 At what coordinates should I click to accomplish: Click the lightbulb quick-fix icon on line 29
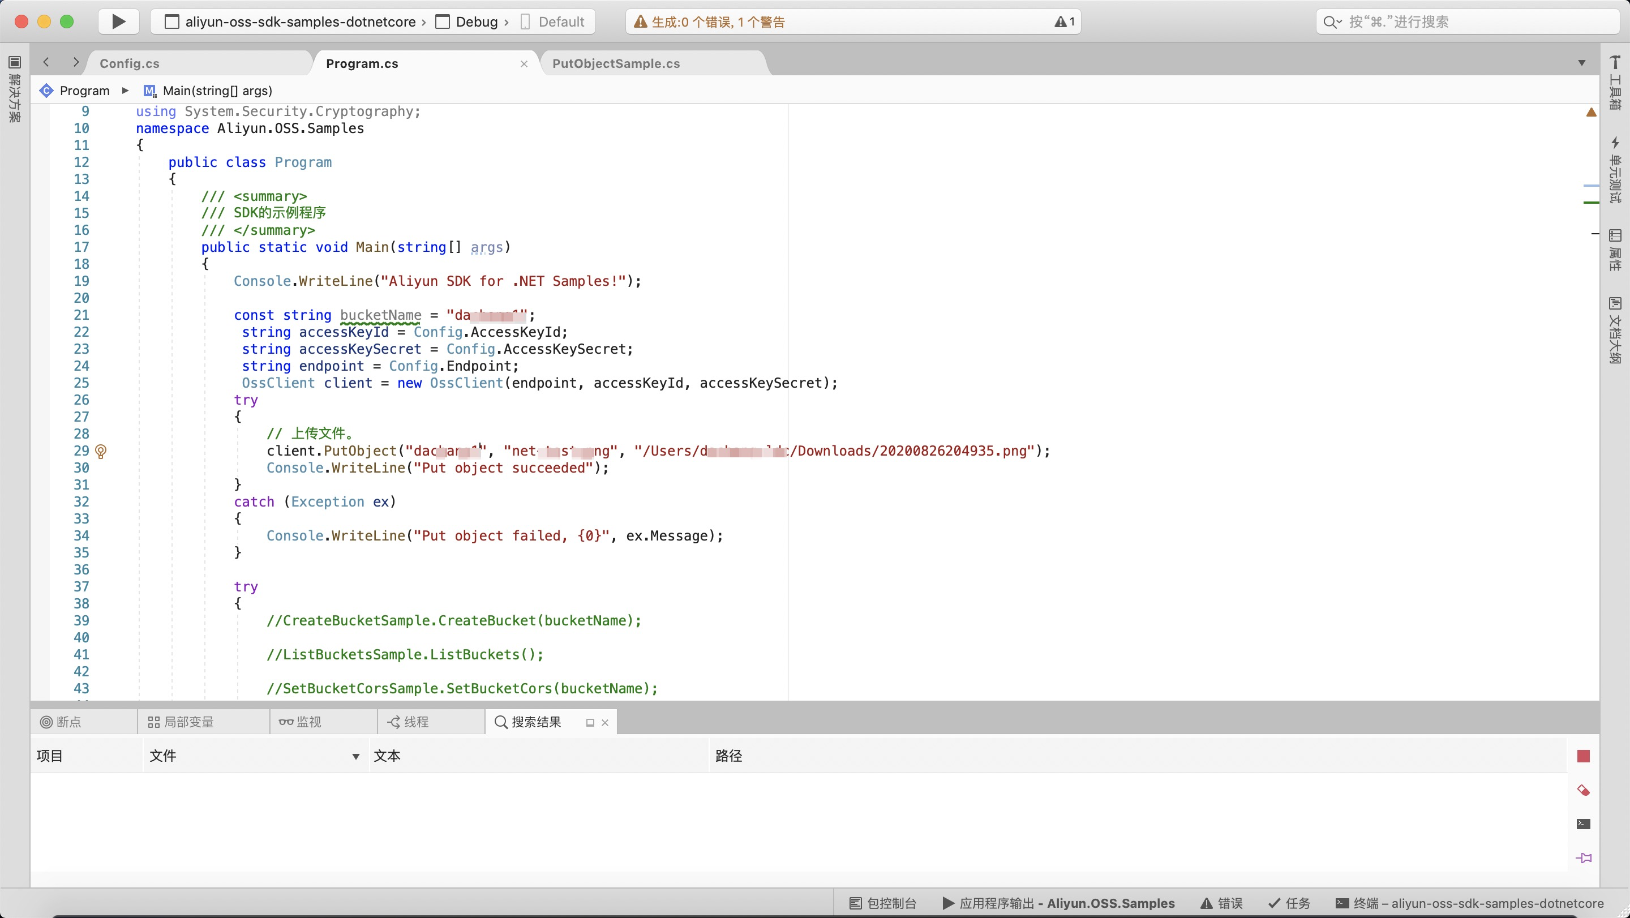(x=101, y=451)
